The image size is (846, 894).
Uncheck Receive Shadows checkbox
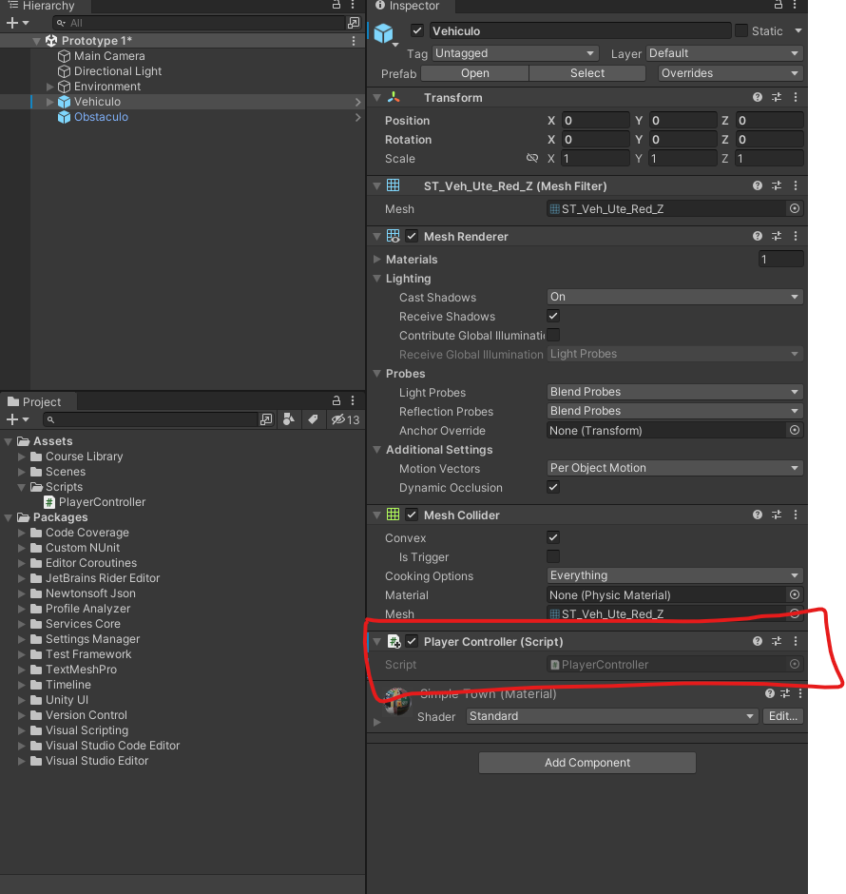pyautogui.click(x=553, y=317)
